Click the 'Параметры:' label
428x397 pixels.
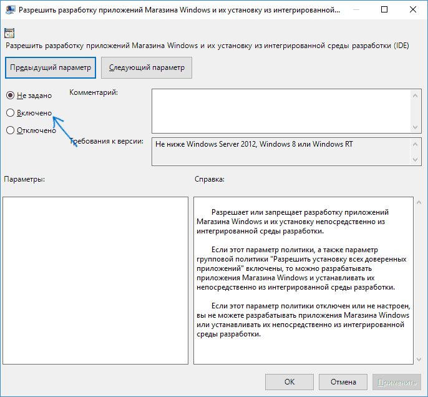point(24,179)
